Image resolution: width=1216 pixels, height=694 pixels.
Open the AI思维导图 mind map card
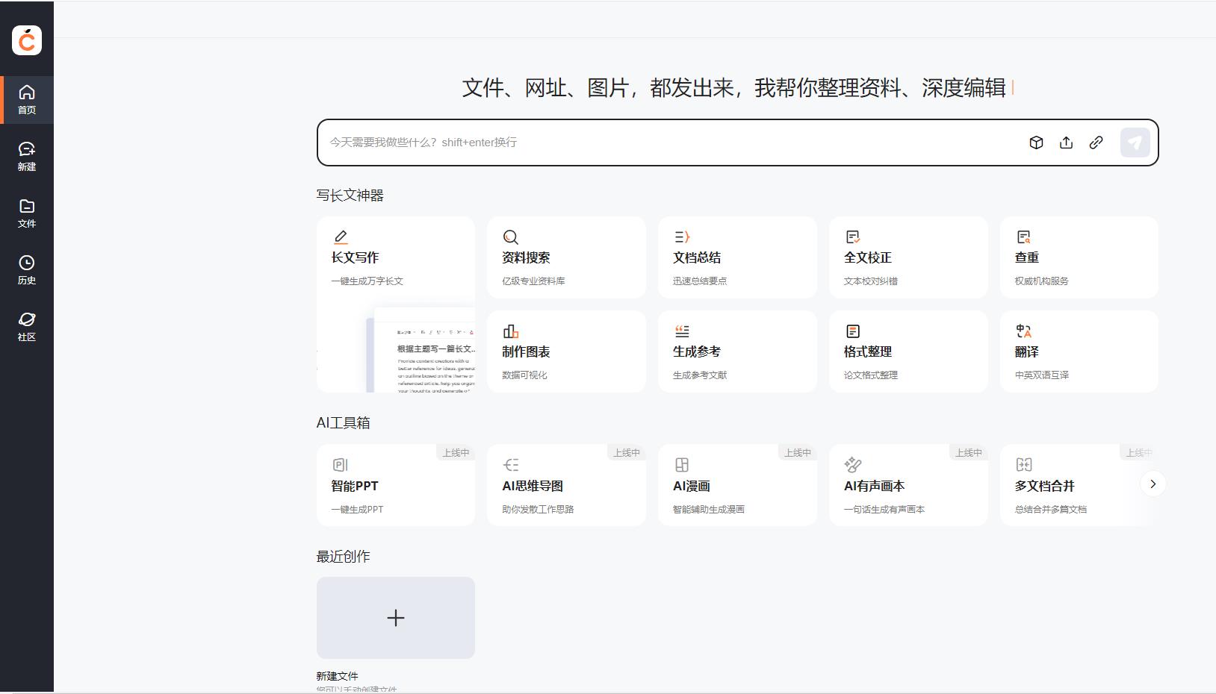tap(566, 486)
